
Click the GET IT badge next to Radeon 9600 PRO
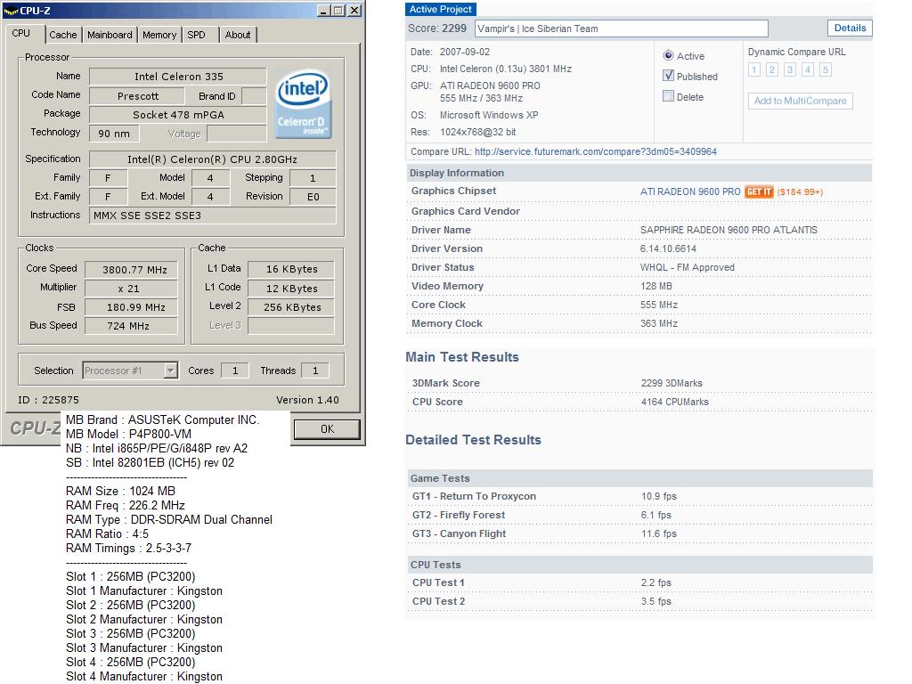tap(759, 192)
